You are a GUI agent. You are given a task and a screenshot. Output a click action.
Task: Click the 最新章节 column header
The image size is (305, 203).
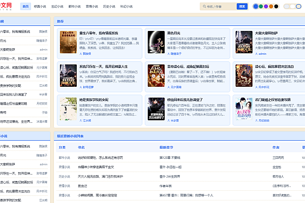pyautogui.click(x=166, y=148)
